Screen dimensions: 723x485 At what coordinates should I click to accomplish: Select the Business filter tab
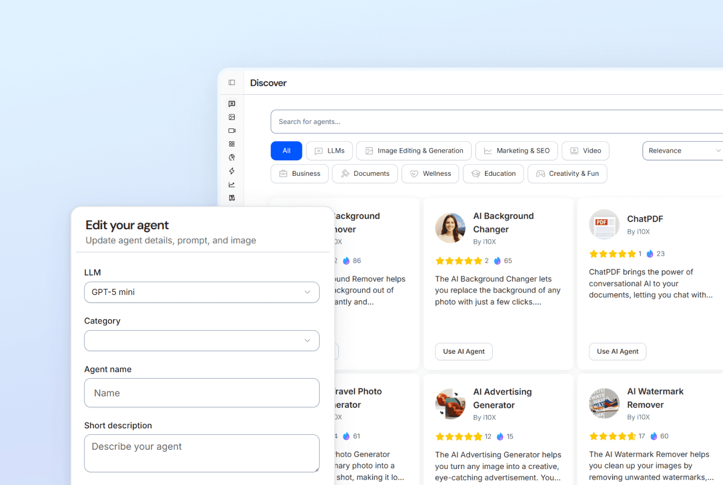pos(300,174)
